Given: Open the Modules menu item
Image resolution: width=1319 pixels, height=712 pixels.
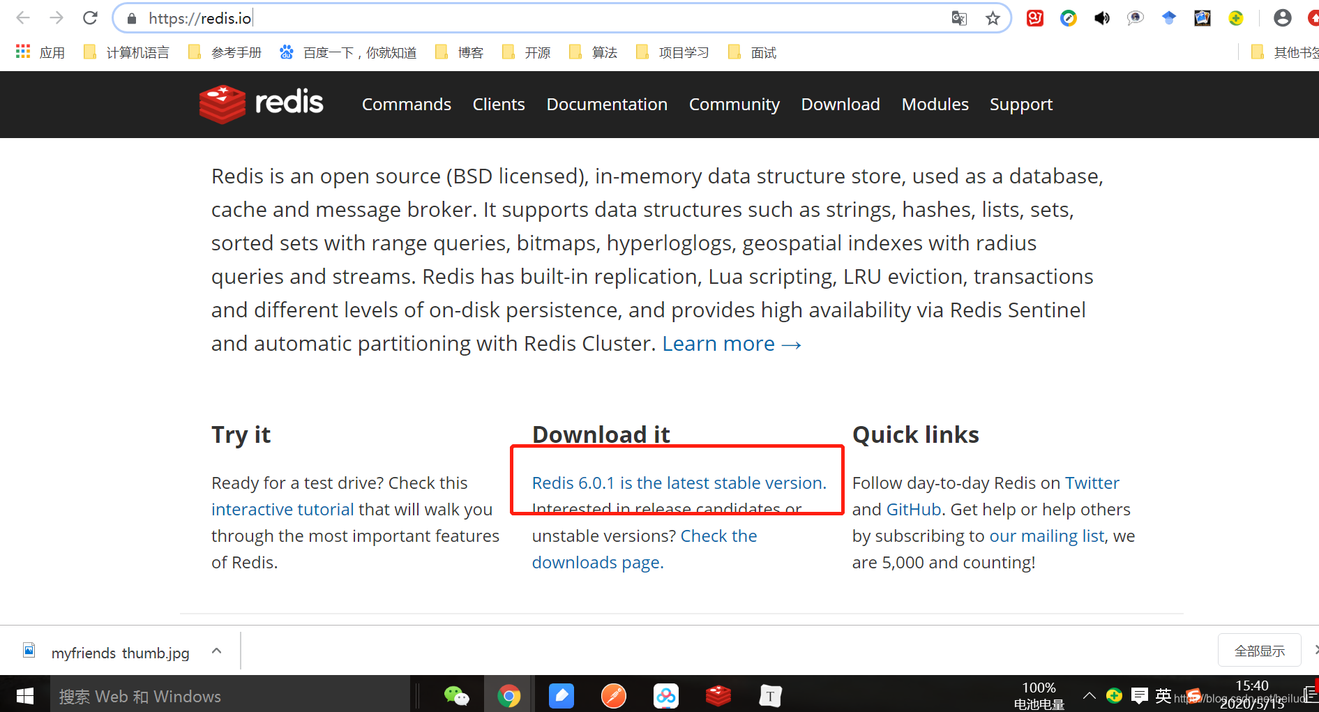Looking at the screenshot, I should [935, 104].
